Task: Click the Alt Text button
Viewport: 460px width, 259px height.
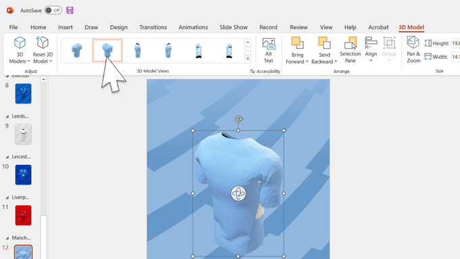Action: pos(269,50)
